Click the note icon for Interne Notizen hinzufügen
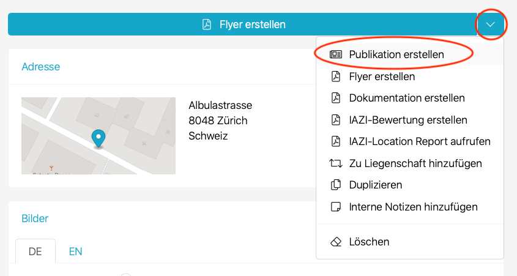This screenshot has width=517, height=276. [335, 207]
